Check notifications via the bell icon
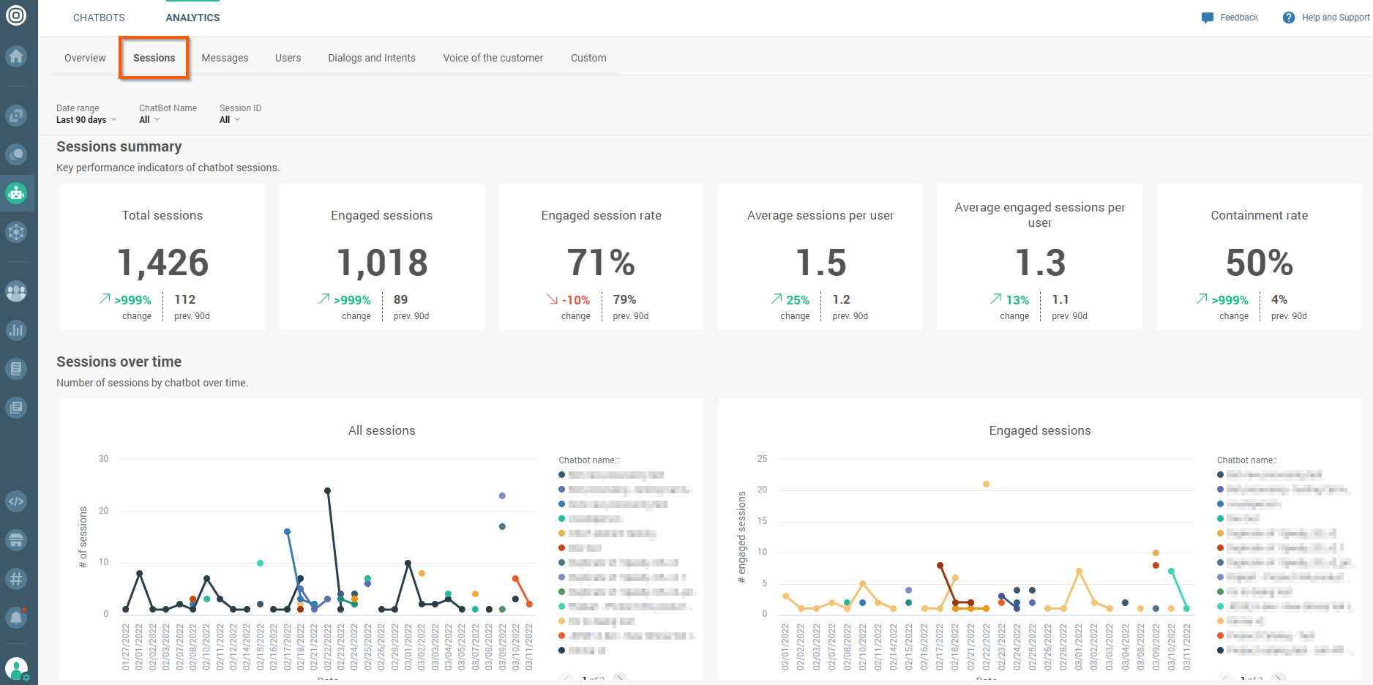Screen dimensions: 1373x685 click(16, 617)
